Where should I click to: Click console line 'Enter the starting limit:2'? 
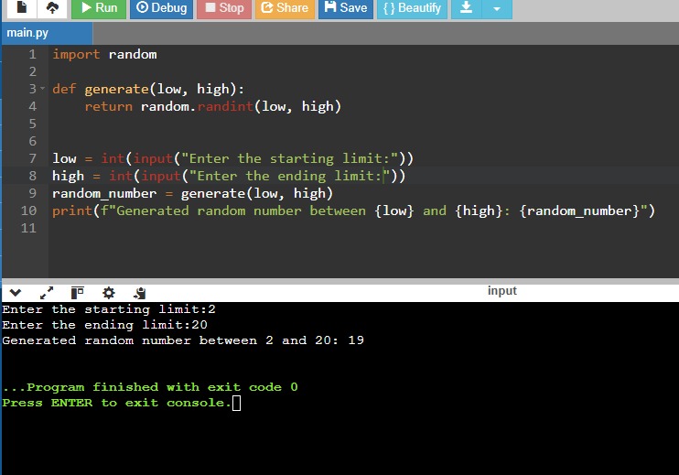[x=109, y=309]
